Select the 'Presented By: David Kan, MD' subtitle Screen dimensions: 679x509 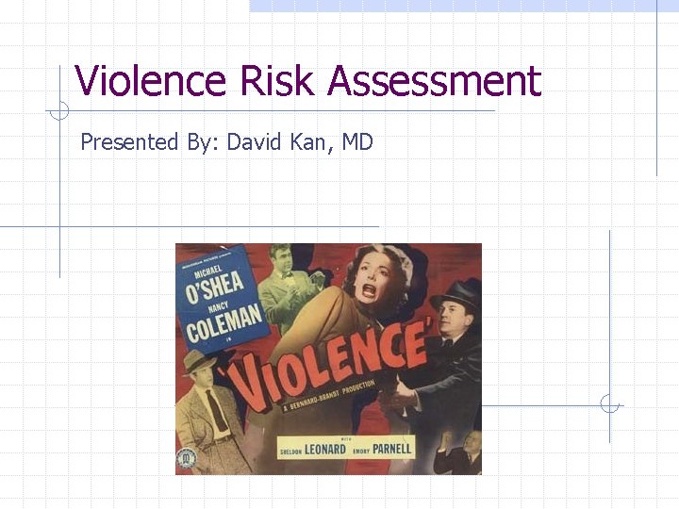(226, 142)
